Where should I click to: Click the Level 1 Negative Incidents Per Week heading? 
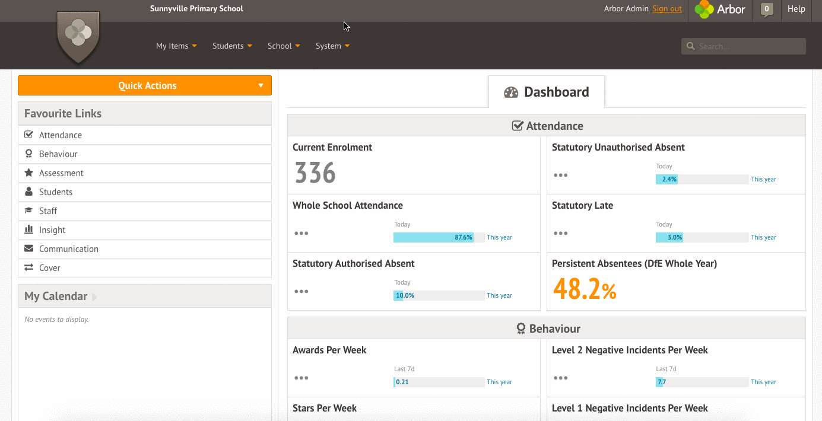630,408
